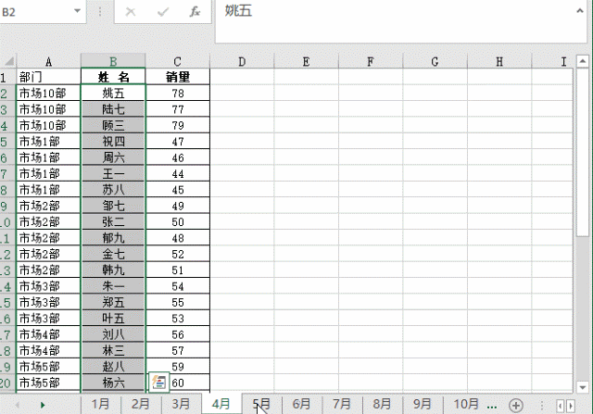Click the Insert Function fx icon
593x414 pixels.
[x=195, y=12]
